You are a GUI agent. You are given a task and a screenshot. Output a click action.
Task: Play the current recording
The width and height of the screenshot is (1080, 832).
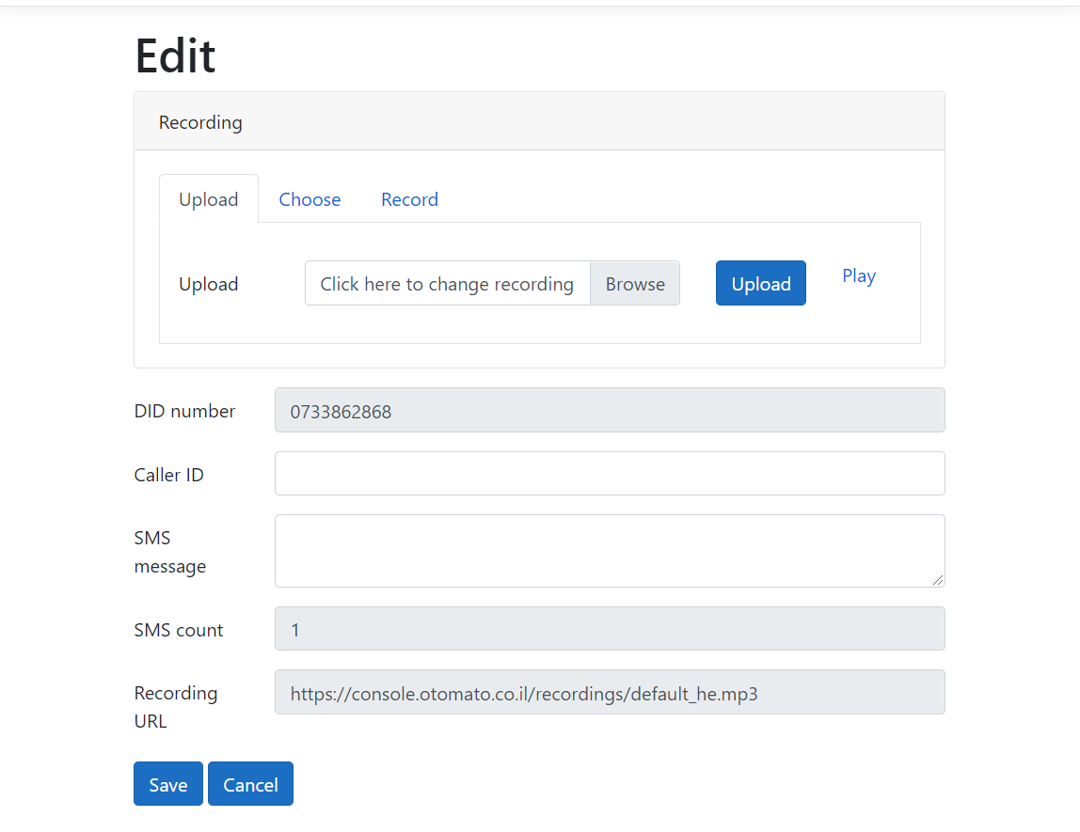coord(858,276)
